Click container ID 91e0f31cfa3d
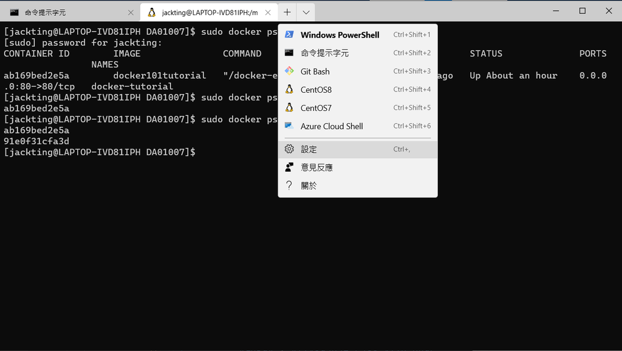The width and height of the screenshot is (622, 351). pos(36,141)
